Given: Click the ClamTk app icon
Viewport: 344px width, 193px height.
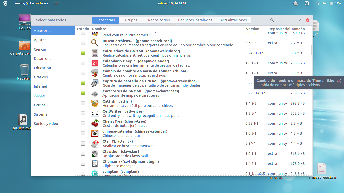Looking at the screenshot, I should tap(95, 143).
